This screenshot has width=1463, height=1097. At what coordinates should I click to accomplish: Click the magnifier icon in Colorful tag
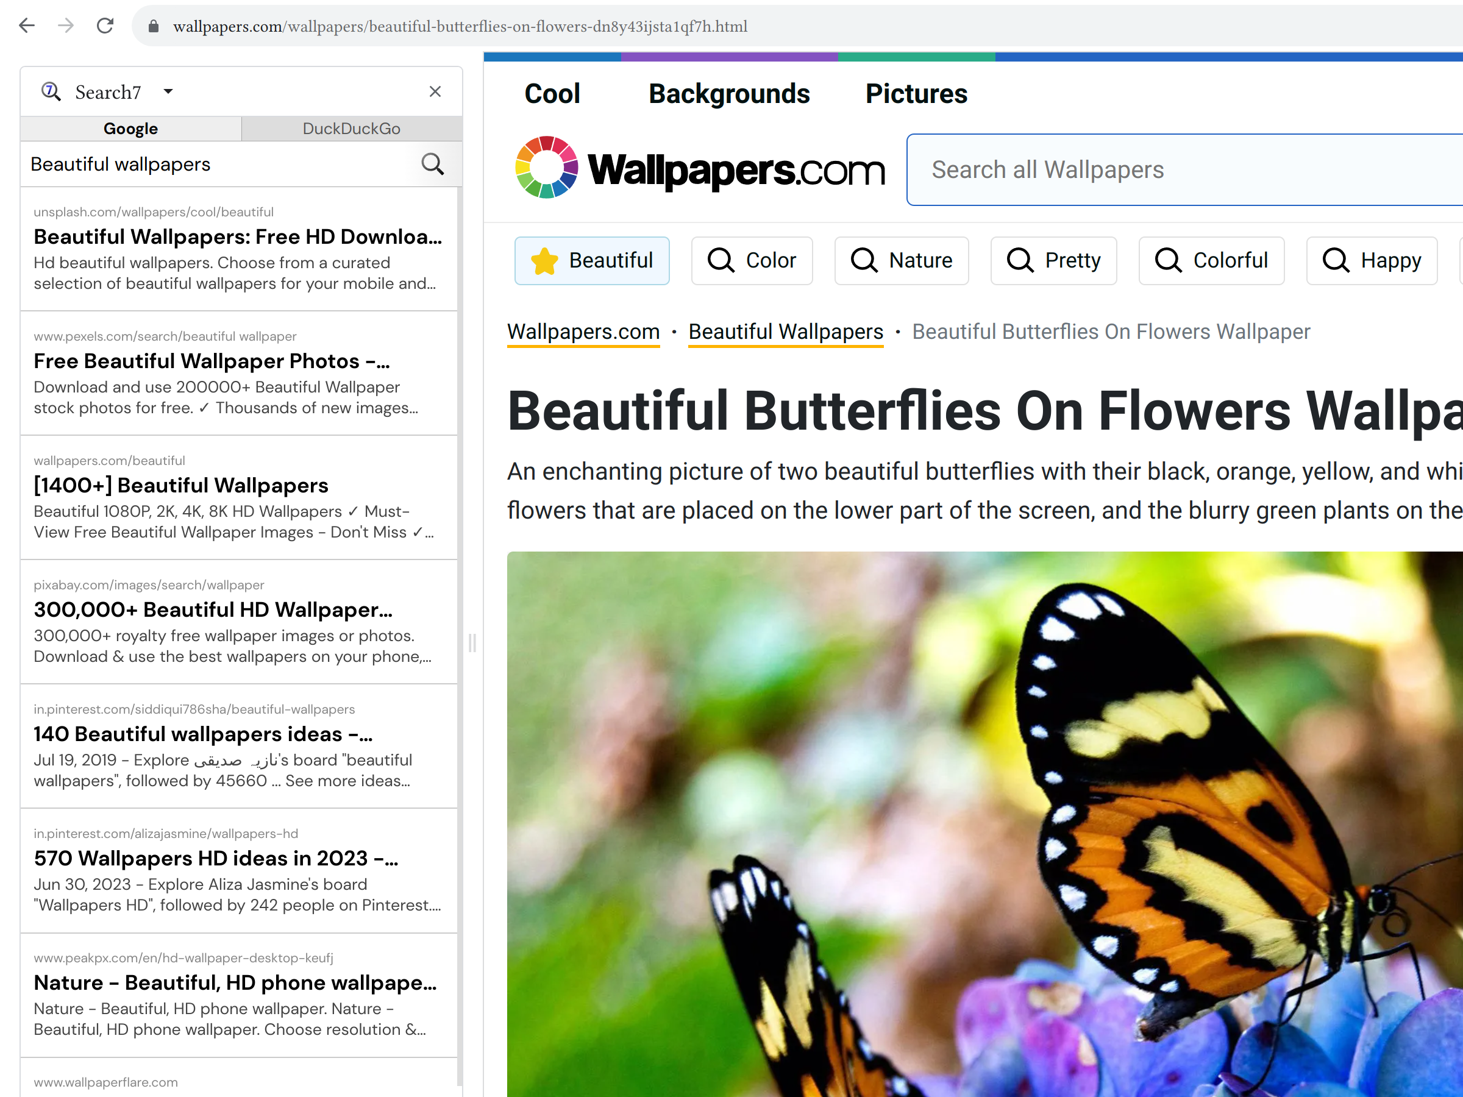click(x=1168, y=260)
